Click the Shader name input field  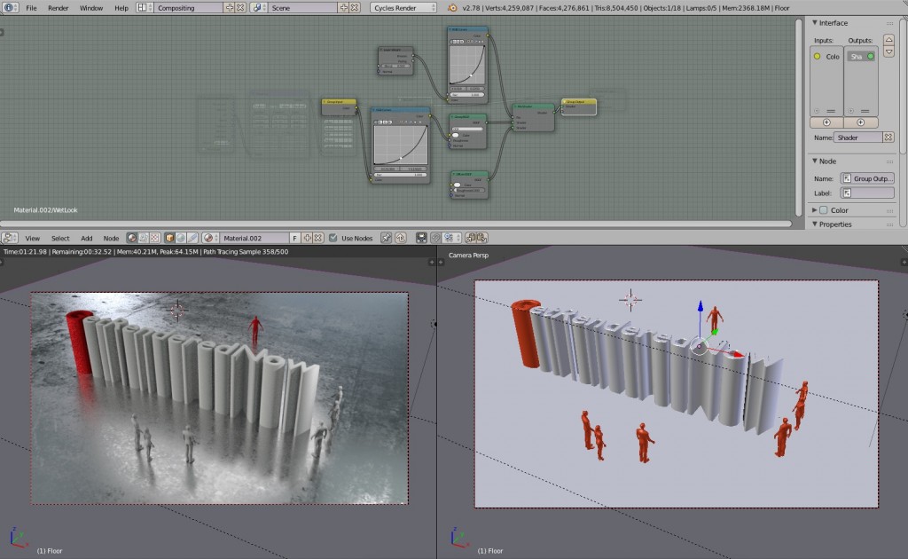[x=859, y=136]
